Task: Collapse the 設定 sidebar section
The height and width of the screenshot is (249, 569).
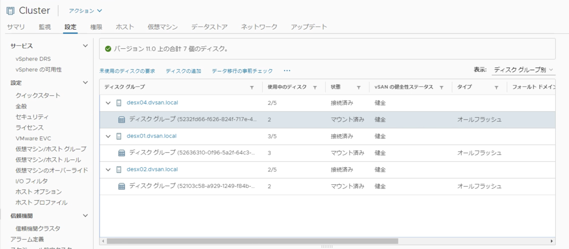Action: click(x=85, y=83)
